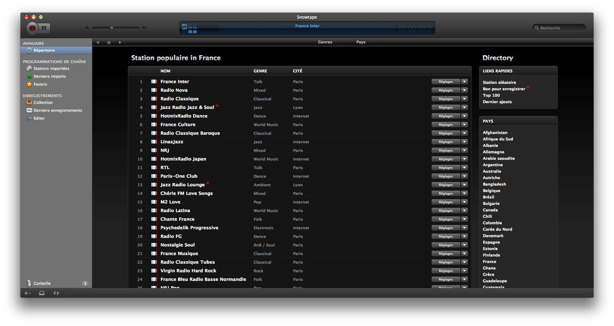Open dropdown arrow beside RTL Réglages

pyautogui.click(x=464, y=168)
